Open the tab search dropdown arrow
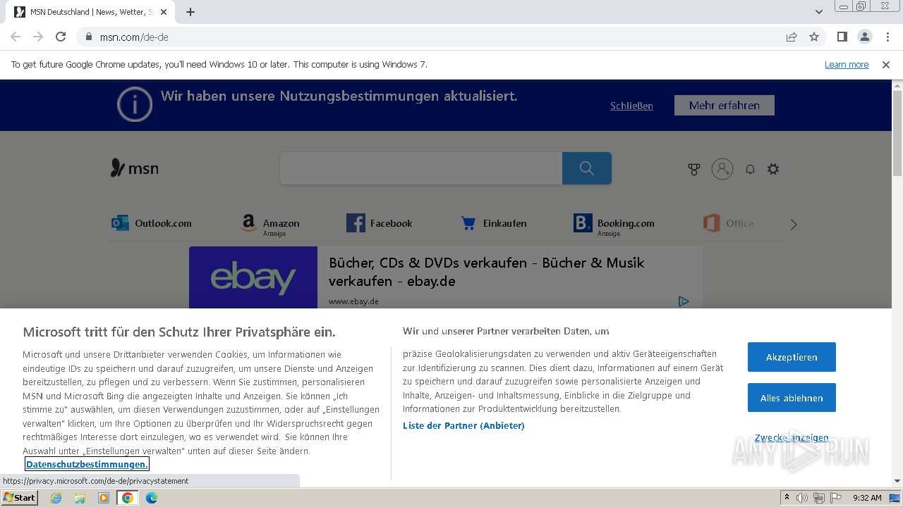Image resolution: width=903 pixels, height=507 pixels. 819,12
